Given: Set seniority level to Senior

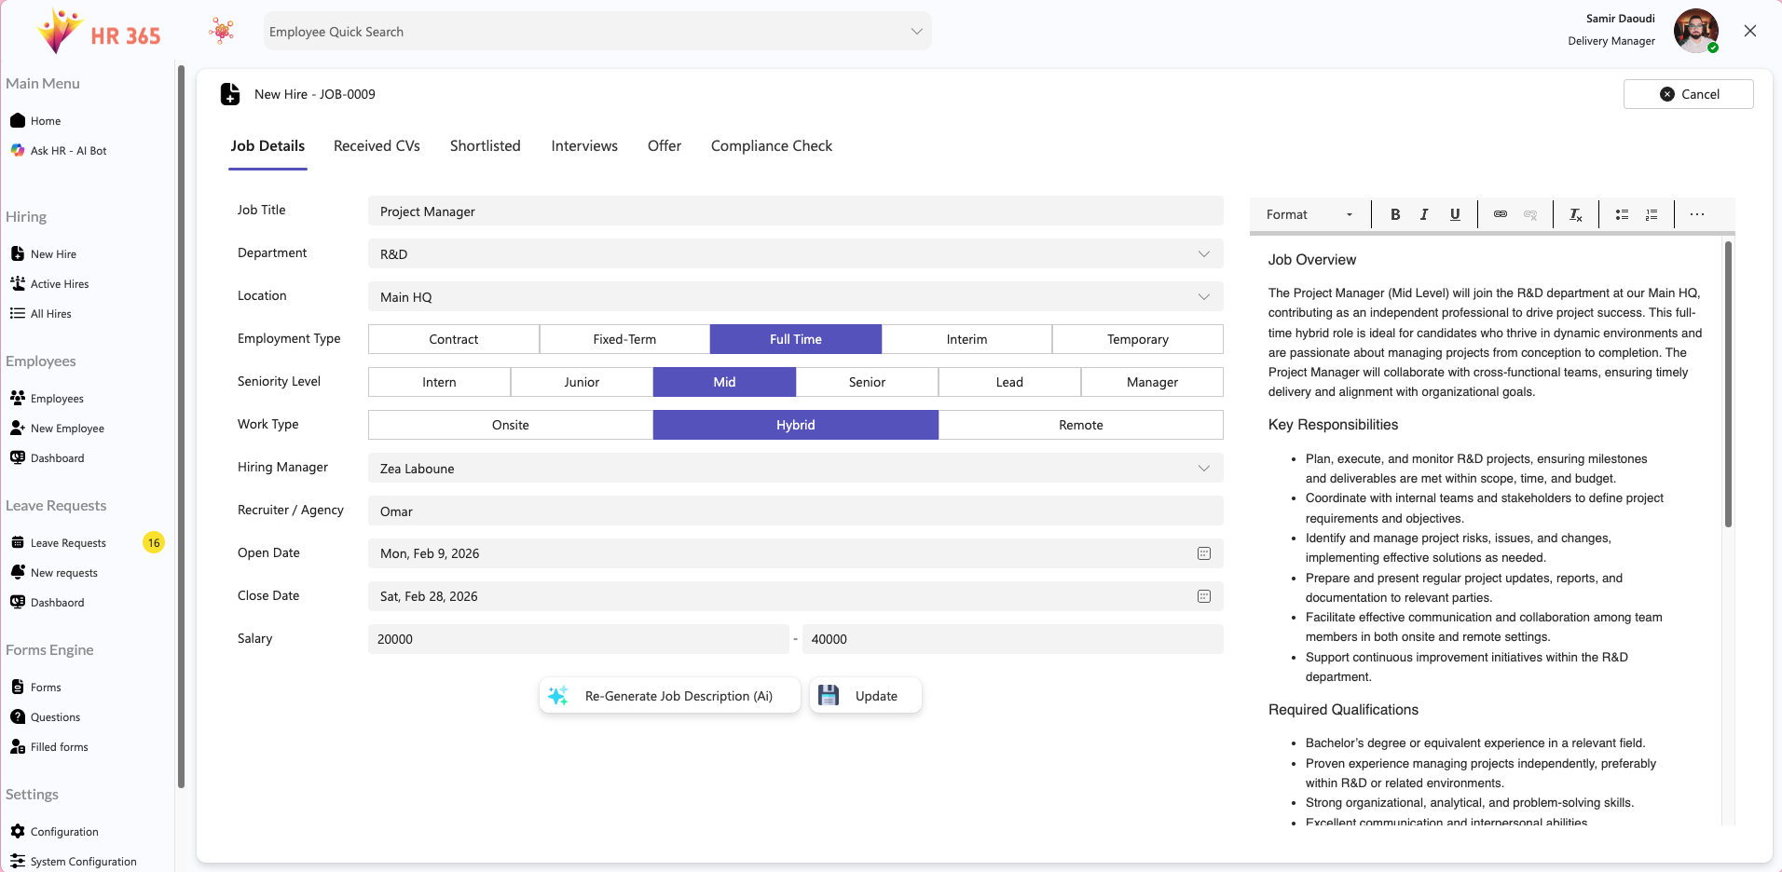Looking at the screenshot, I should pos(867,382).
